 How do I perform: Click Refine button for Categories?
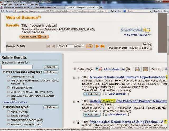click(x=51, y=72)
